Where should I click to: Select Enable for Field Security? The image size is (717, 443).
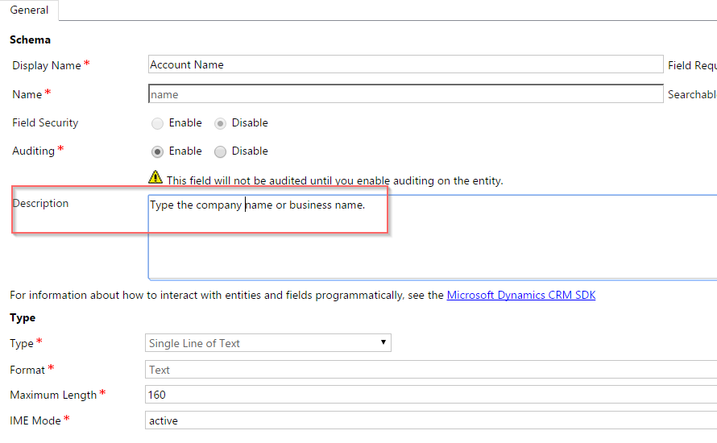tap(158, 123)
